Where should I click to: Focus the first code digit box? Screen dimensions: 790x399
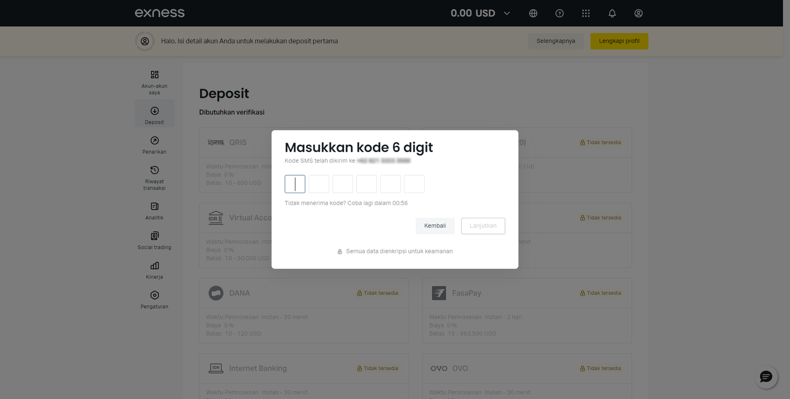(295, 184)
